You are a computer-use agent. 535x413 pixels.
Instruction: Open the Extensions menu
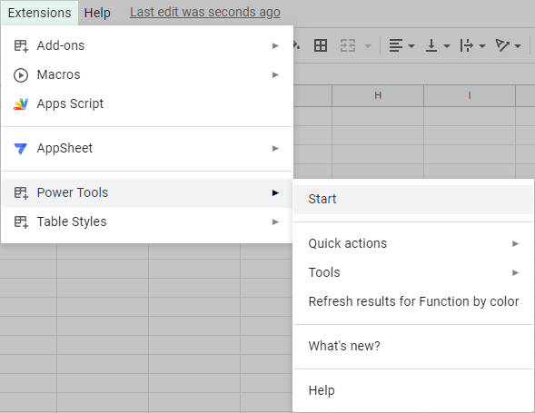pyautogui.click(x=40, y=13)
